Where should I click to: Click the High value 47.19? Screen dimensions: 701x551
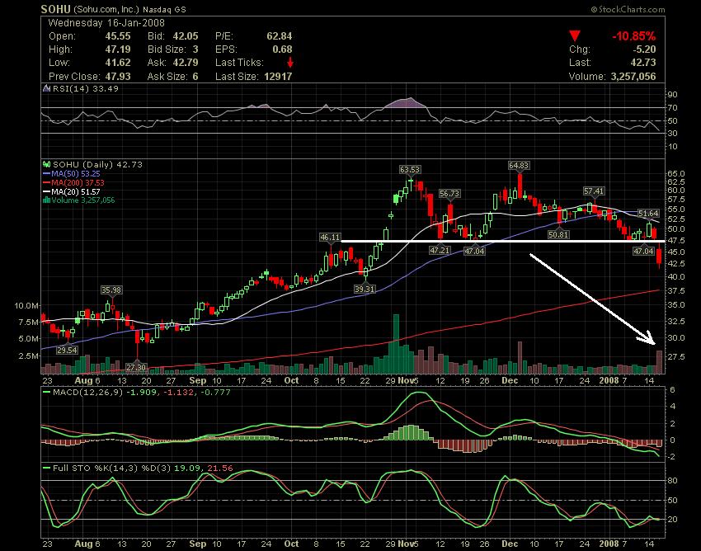tap(118, 49)
